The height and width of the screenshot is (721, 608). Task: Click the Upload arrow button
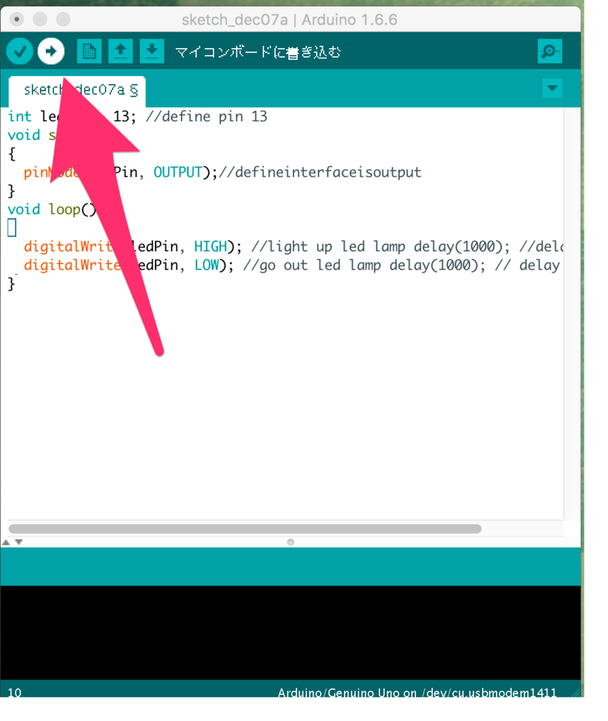pos(51,51)
